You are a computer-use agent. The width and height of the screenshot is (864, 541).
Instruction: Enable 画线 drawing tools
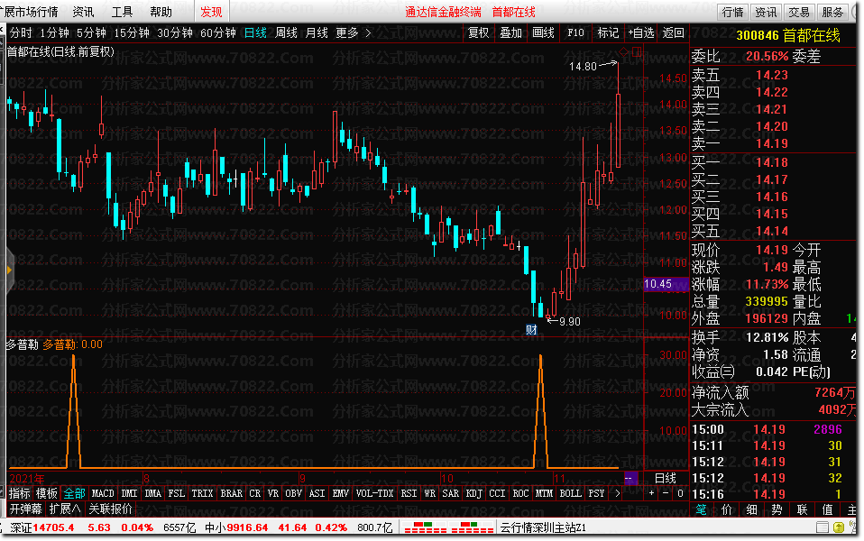(543, 33)
